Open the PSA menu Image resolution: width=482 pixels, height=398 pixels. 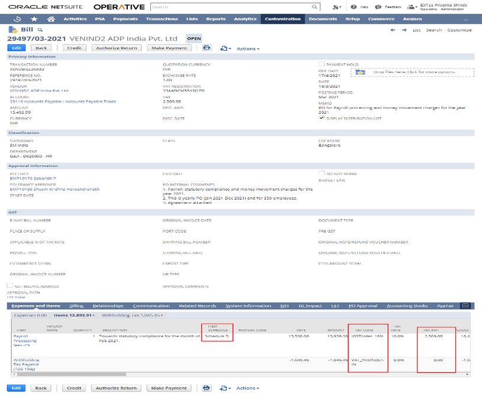coord(100,19)
